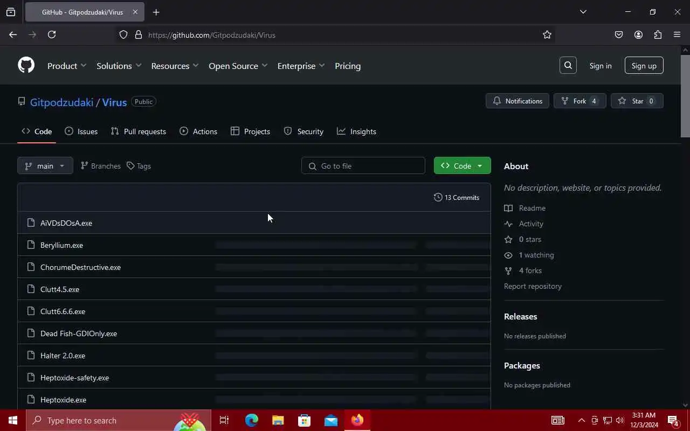Open the Pricing link
This screenshot has width=690, height=431.
point(348,66)
